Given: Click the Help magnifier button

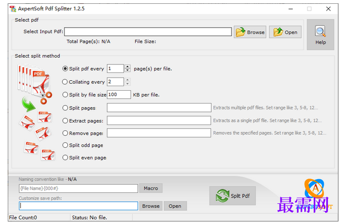Looking at the screenshot, I should (320, 35).
